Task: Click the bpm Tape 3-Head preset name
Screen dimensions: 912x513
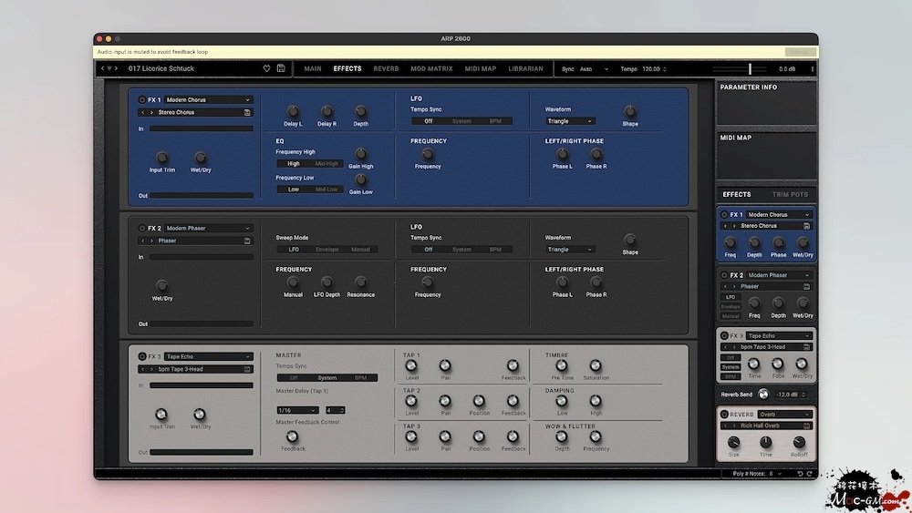Action: [x=181, y=370]
